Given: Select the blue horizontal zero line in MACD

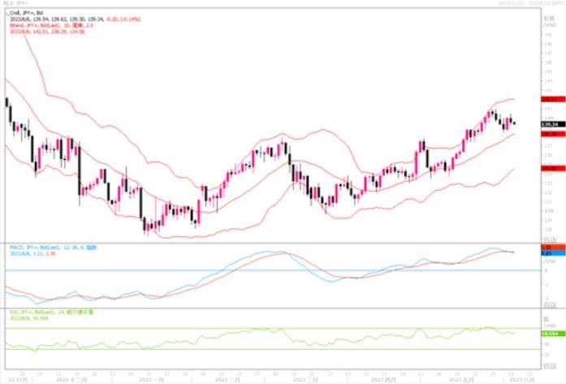Looking at the screenshot, I should pyautogui.click(x=244, y=270).
